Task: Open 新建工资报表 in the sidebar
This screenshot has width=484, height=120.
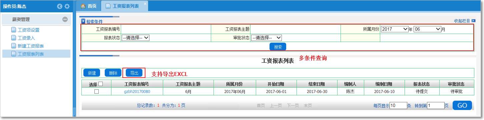Action: (31, 46)
